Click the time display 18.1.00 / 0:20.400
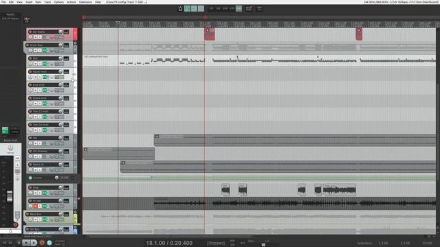440x247 pixels. (169, 243)
